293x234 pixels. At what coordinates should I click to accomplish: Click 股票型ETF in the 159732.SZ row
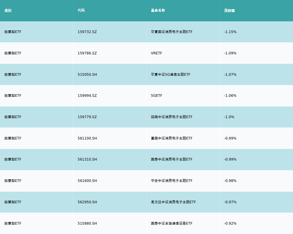point(13,32)
